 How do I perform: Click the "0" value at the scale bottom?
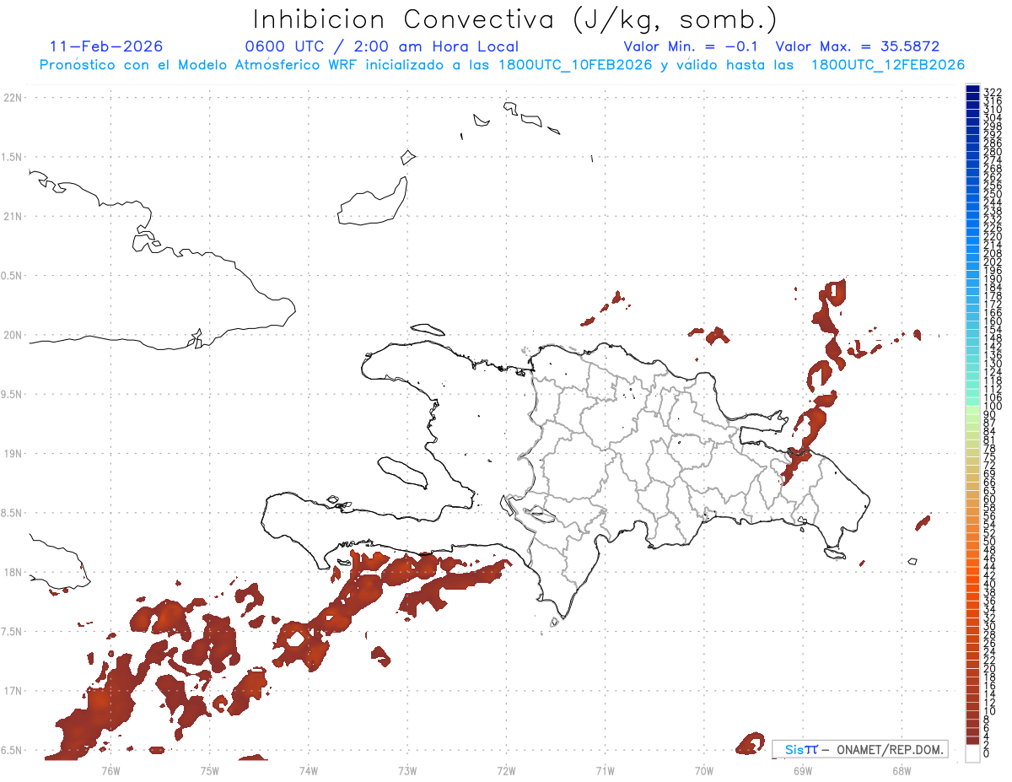click(x=986, y=753)
